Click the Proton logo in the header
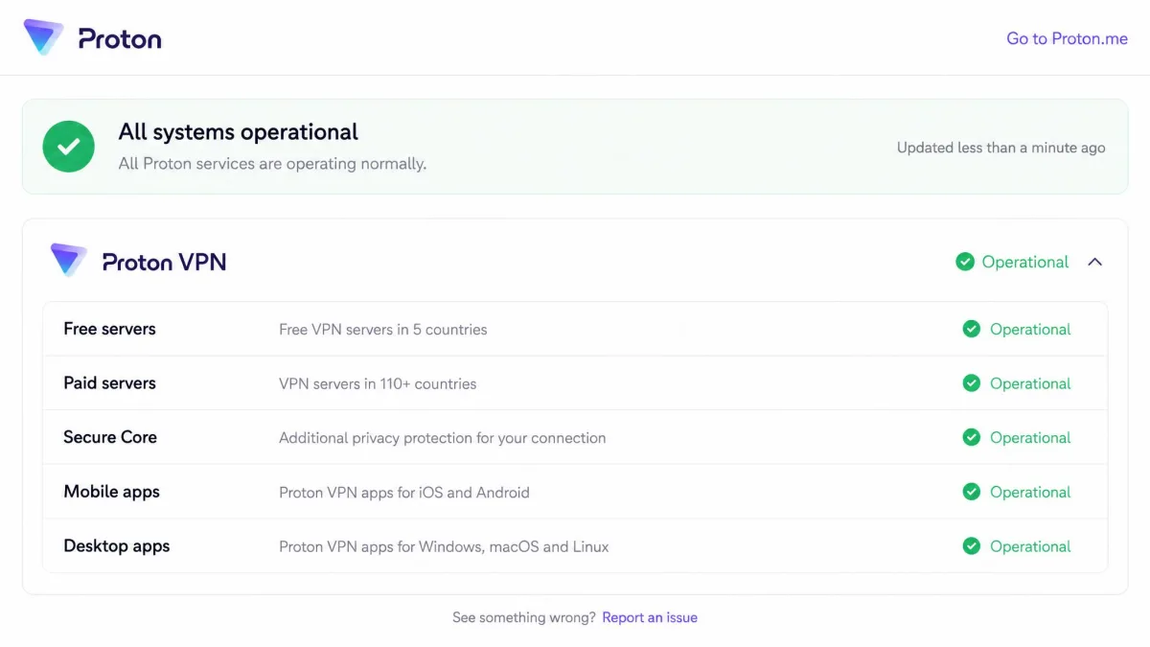This screenshot has width=1150, height=647. [x=92, y=38]
